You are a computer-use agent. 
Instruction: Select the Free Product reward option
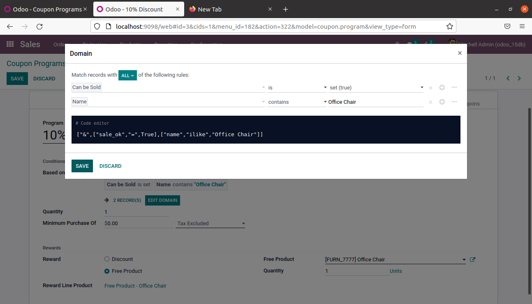[107, 271]
